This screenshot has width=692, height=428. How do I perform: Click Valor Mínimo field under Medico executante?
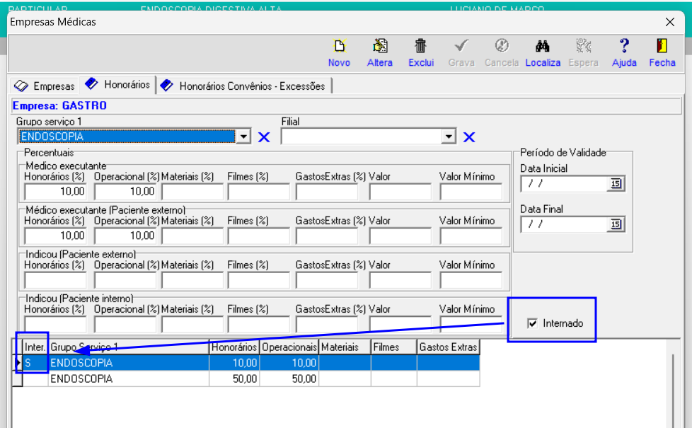(471, 192)
